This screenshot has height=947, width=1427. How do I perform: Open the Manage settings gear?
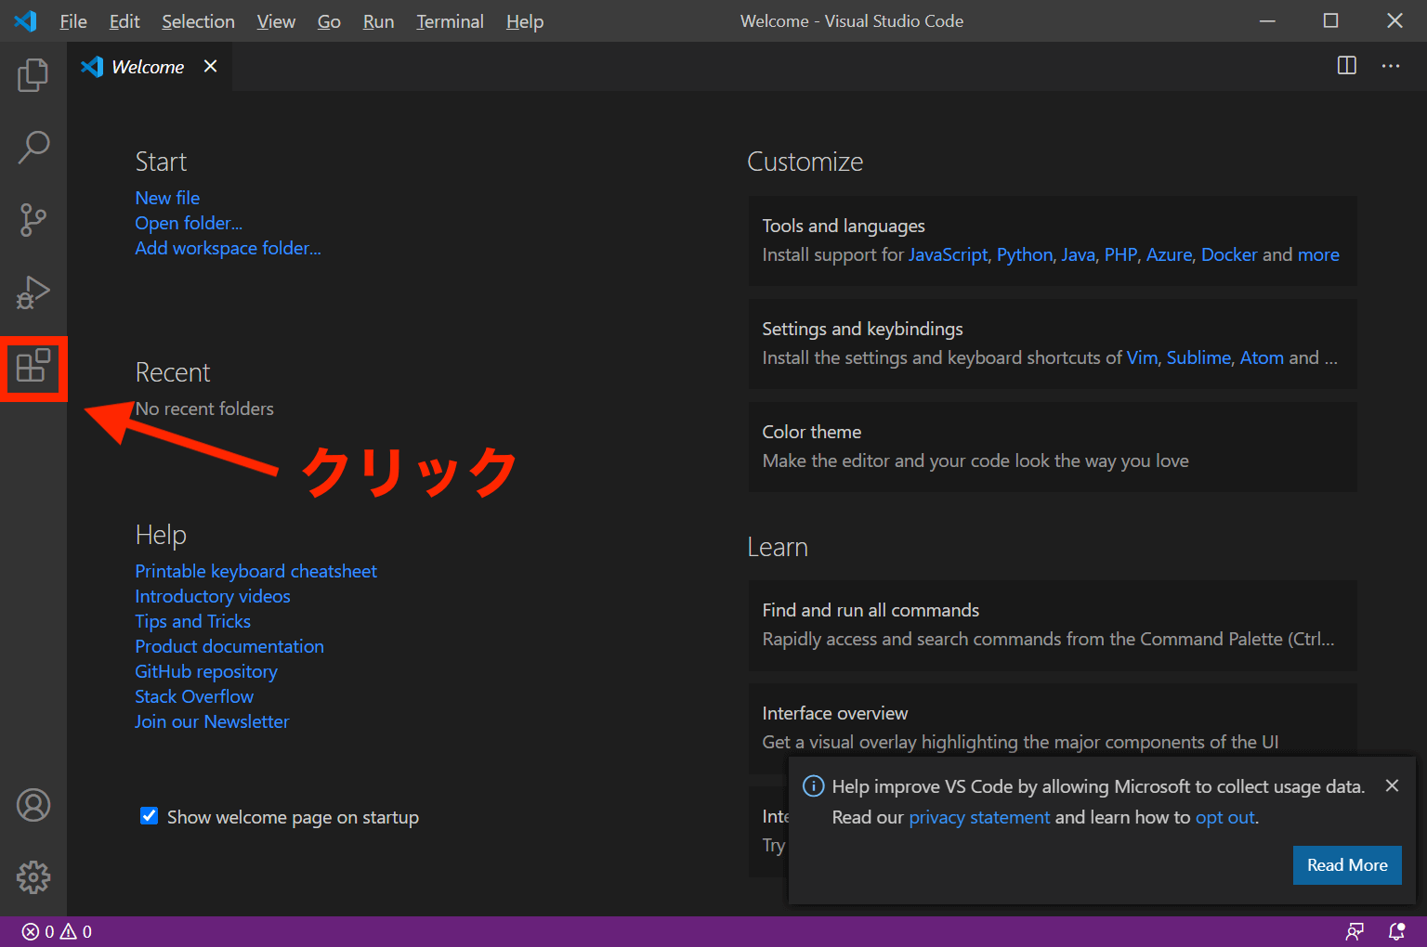click(33, 877)
